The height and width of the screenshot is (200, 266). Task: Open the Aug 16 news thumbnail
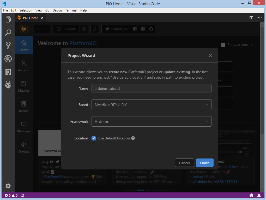(x=50, y=143)
